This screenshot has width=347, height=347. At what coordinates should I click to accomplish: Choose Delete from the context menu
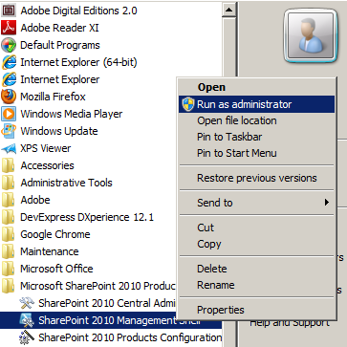256,269
